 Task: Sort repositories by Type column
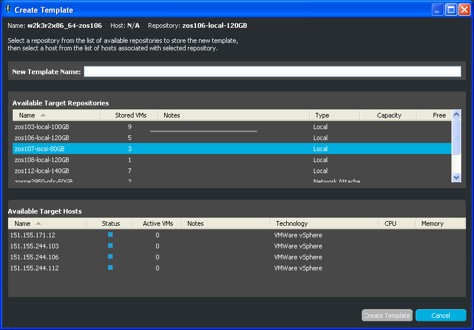click(x=335, y=115)
